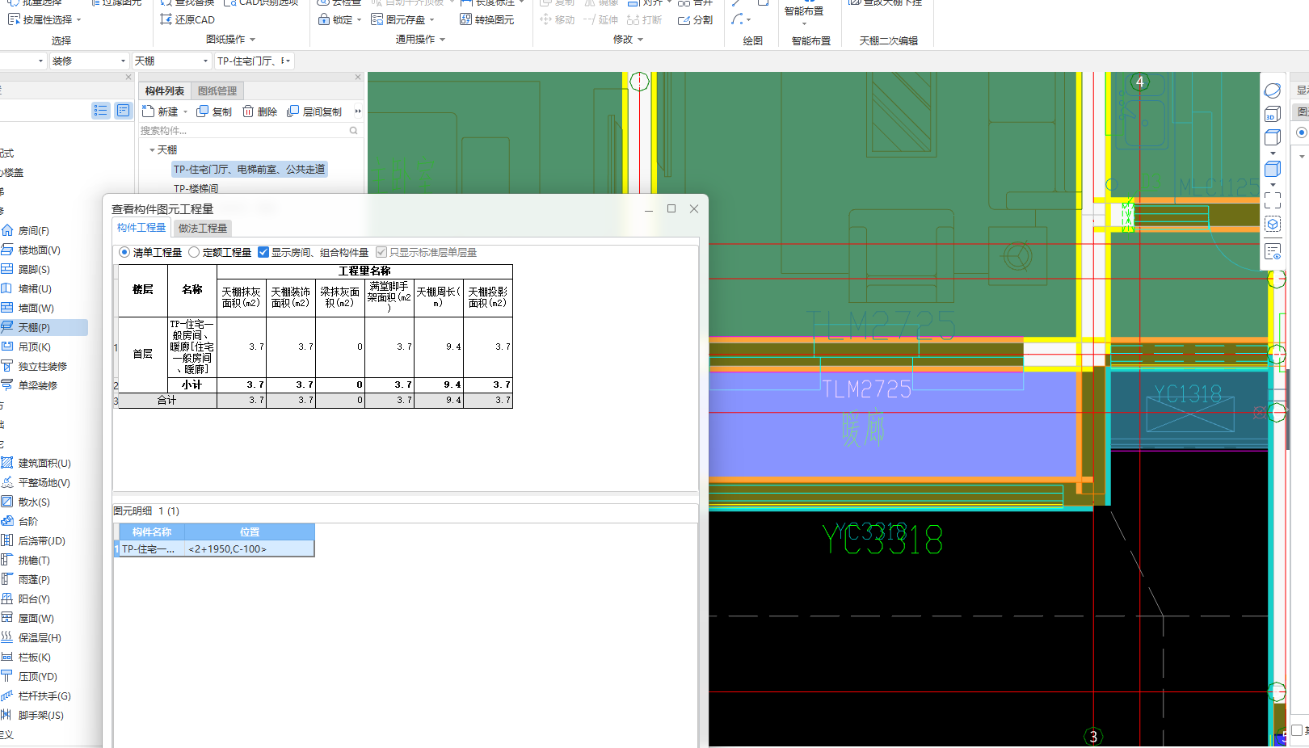The height and width of the screenshot is (748, 1309).
Task: Click detail row TP-住宅一... in 图元明细
Action: [x=214, y=549]
